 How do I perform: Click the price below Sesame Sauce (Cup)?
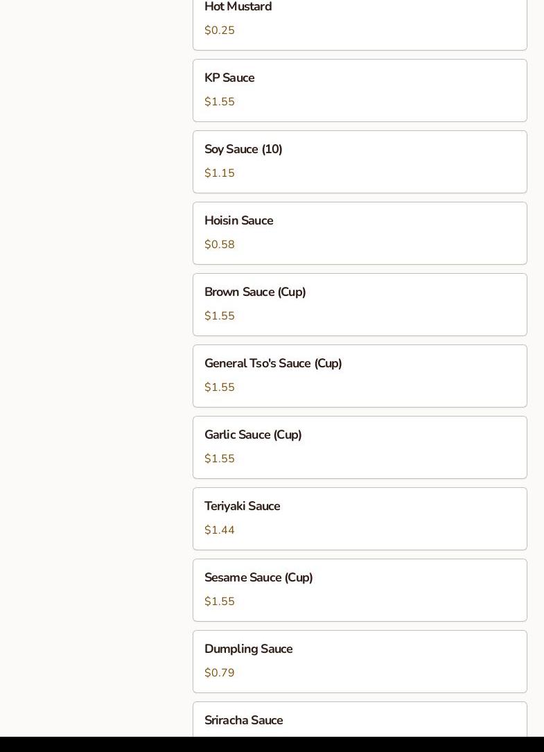pyautogui.click(x=220, y=602)
